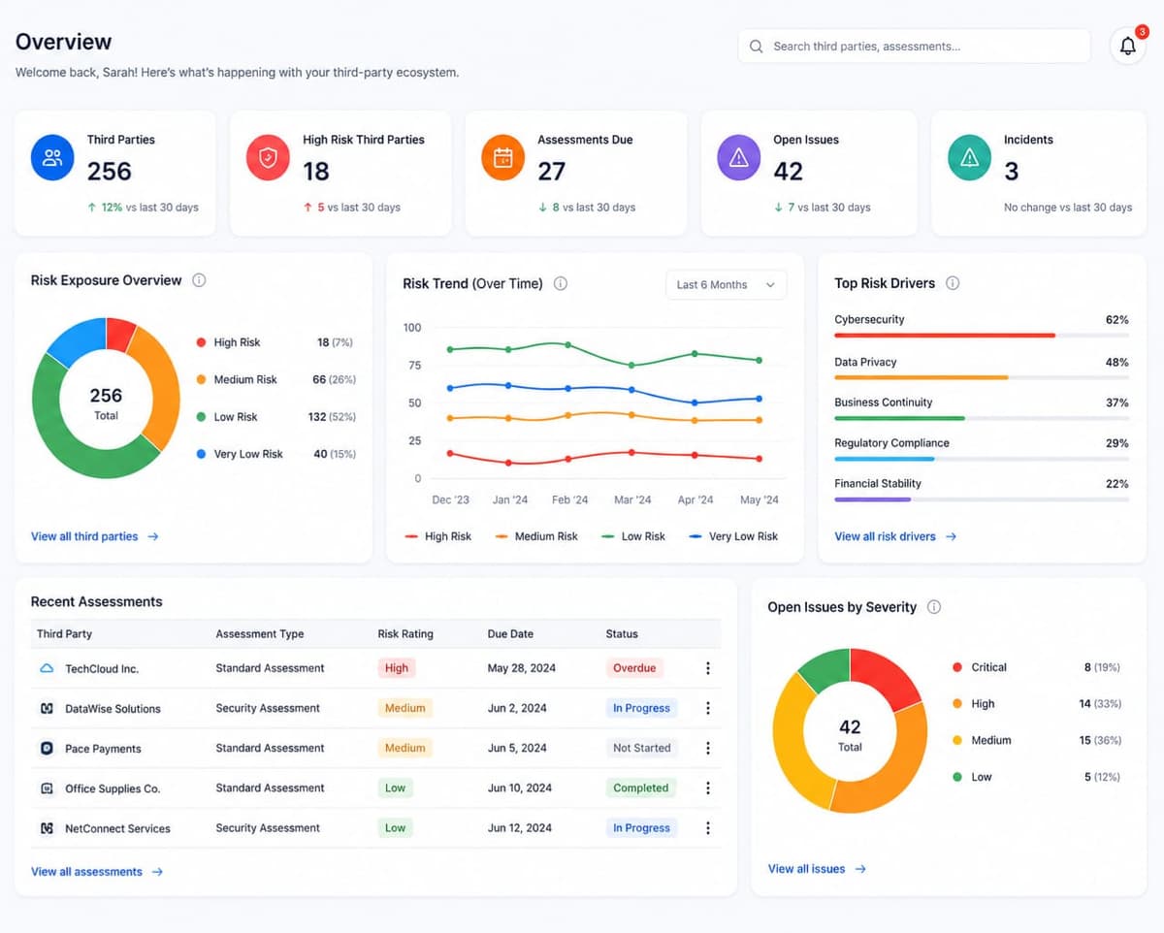This screenshot has height=933, width=1164.
Task: Click the Open Issues warning icon
Action: coord(739,158)
